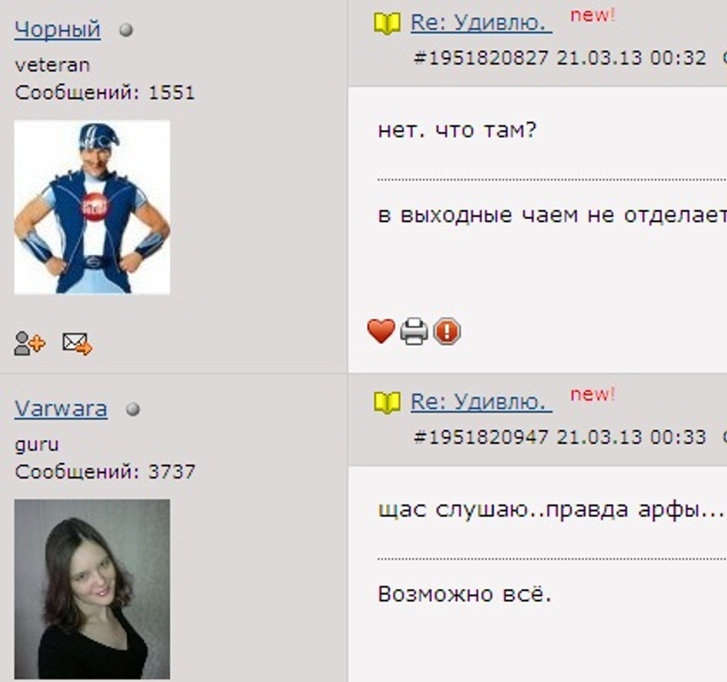Click the 'new!' marker on Varwara's post

593,395
